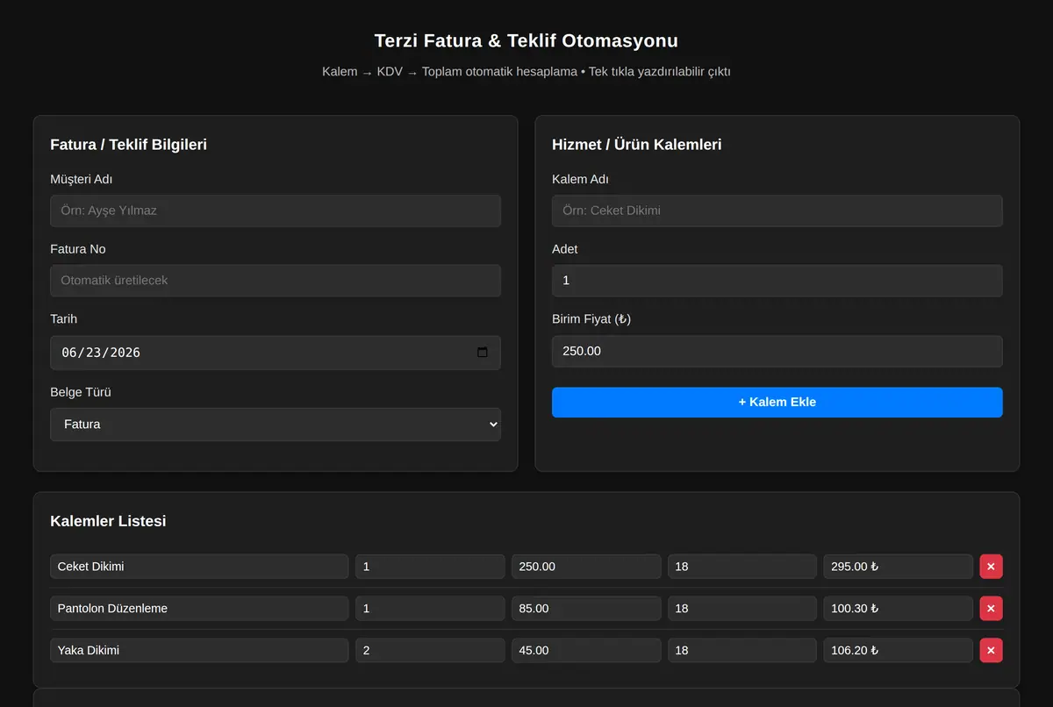
Task: Click the Fatura / Teklif Bilgileri heading
Action: (x=129, y=145)
